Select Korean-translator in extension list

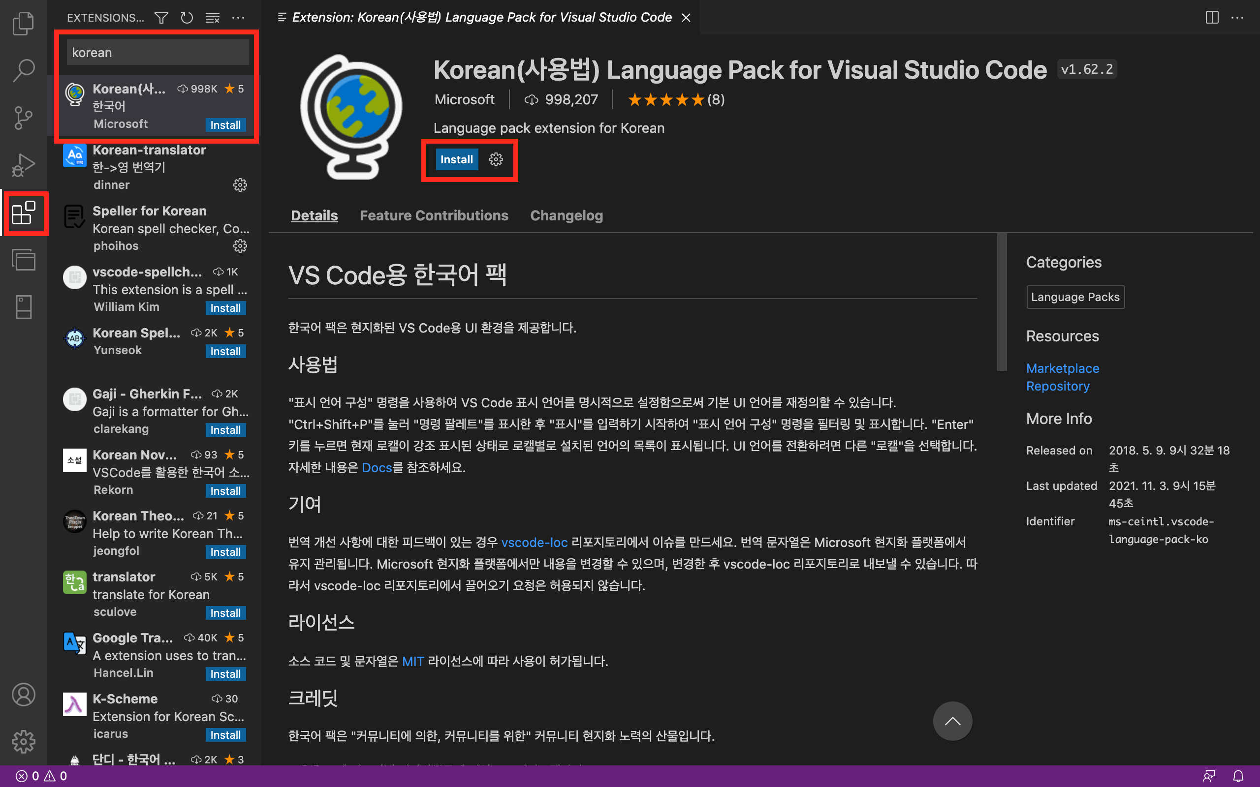pos(154,167)
